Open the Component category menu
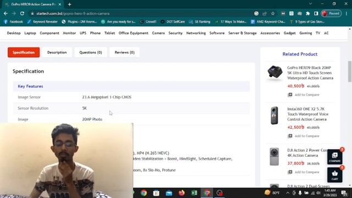The image size is (352, 198). [50, 33]
